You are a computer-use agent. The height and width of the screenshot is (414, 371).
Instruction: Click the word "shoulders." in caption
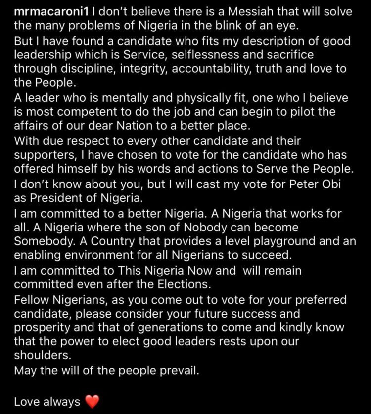[43, 355]
